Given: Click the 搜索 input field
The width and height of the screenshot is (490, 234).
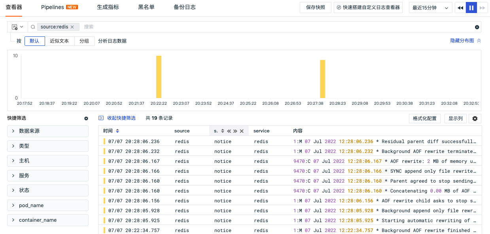Looking at the screenshot, I should (x=277, y=27).
